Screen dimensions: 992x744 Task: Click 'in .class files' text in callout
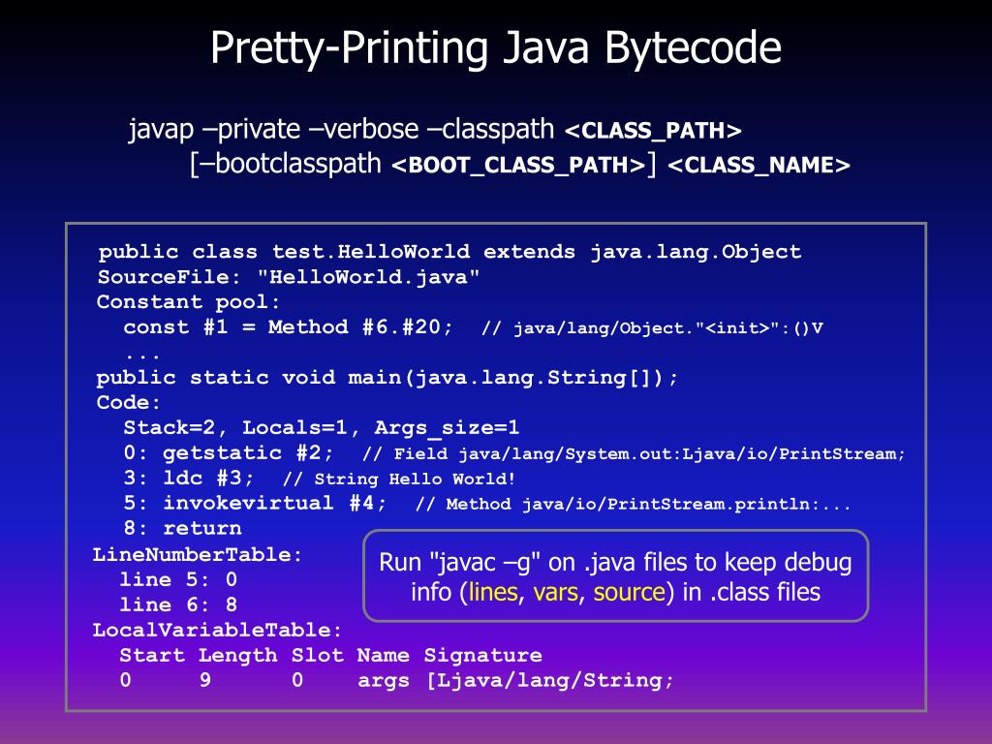tap(751, 592)
